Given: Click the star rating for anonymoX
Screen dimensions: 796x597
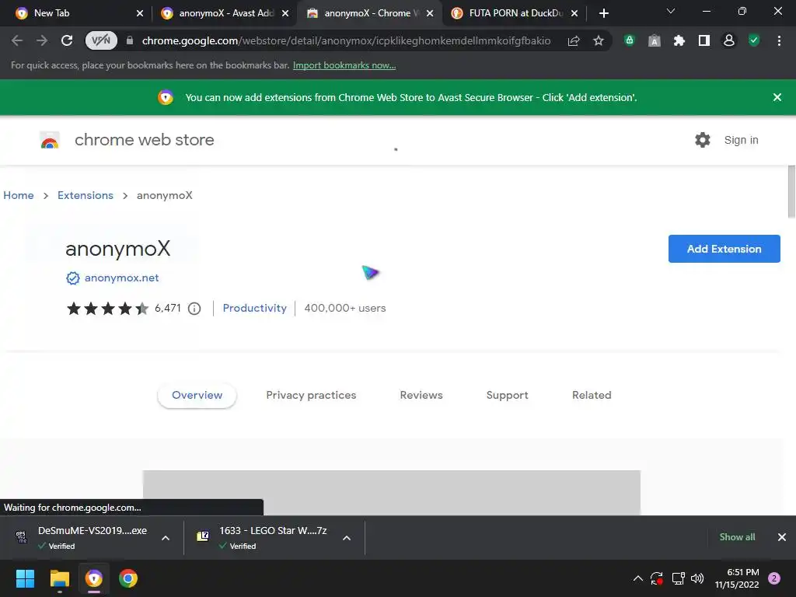Looking at the screenshot, I should (107, 308).
